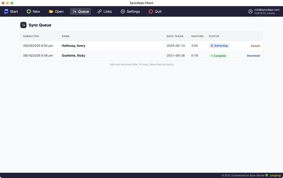Click the Sync Queue page title
This screenshot has width=283, height=178.
[x=40, y=25]
